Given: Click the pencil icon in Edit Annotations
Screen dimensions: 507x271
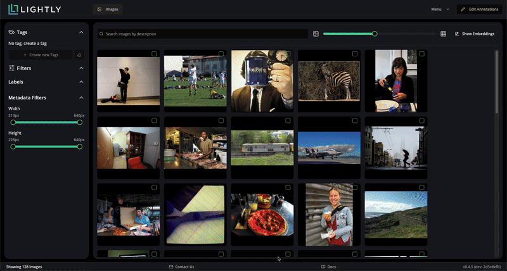Looking at the screenshot, I should (x=463, y=9).
